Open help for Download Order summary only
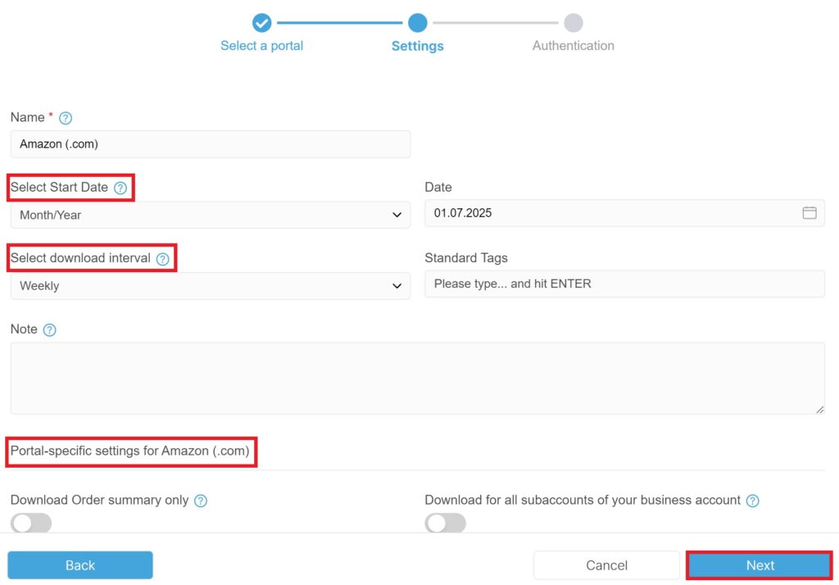The image size is (839, 585). click(x=201, y=501)
